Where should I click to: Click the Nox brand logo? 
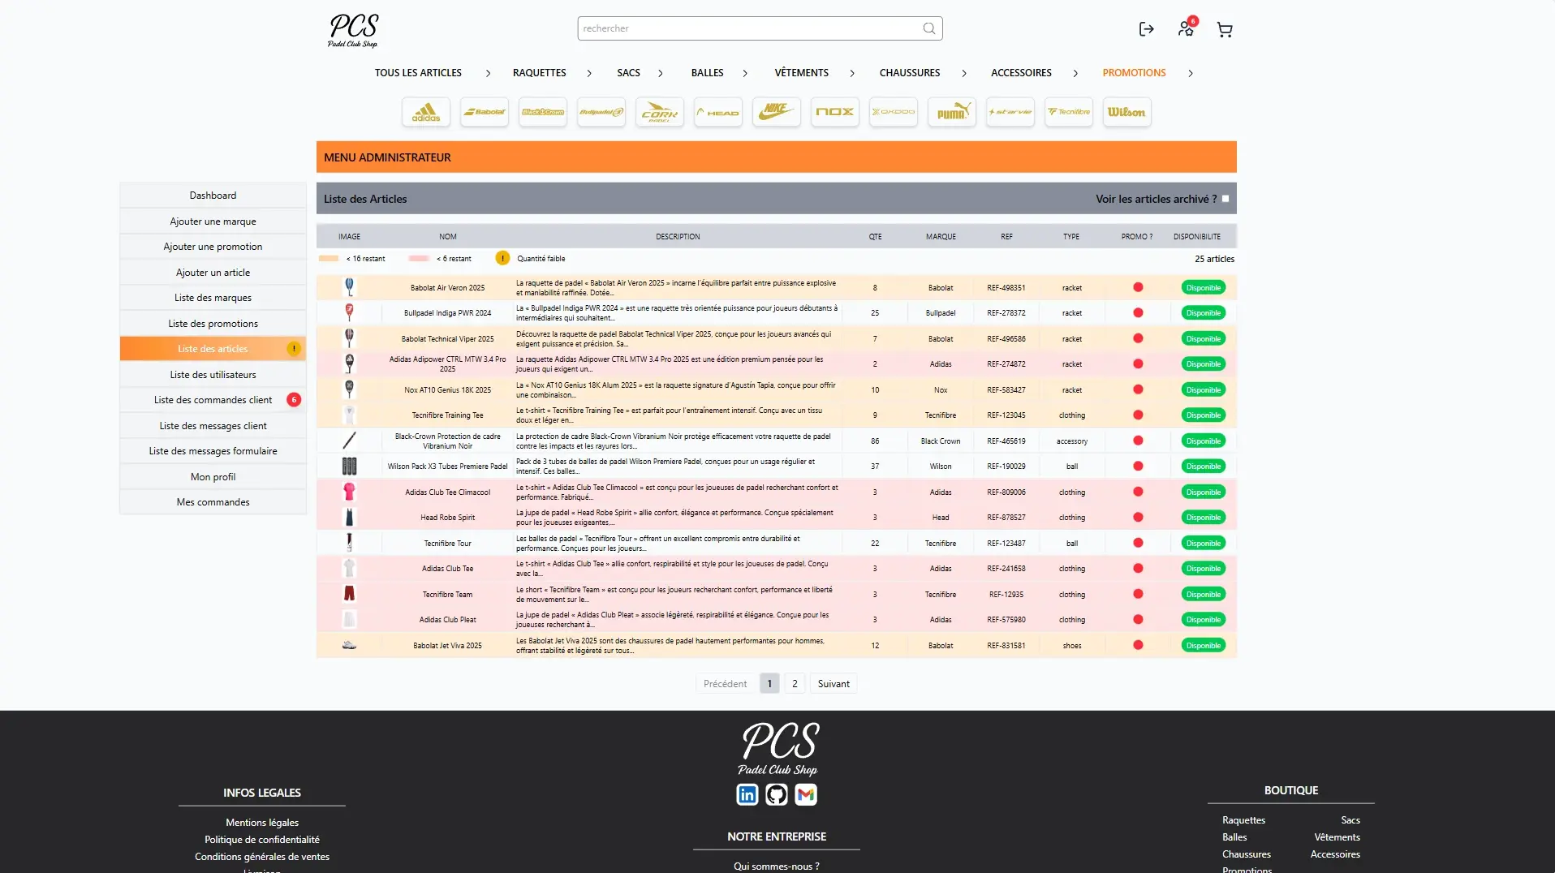tap(835, 112)
